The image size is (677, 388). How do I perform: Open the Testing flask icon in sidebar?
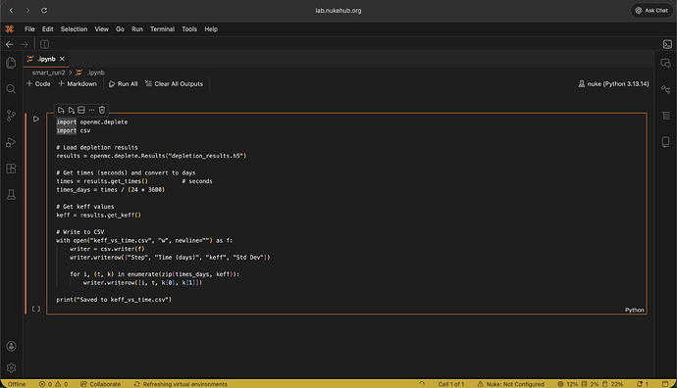pyautogui.click(x=11, y=195)
